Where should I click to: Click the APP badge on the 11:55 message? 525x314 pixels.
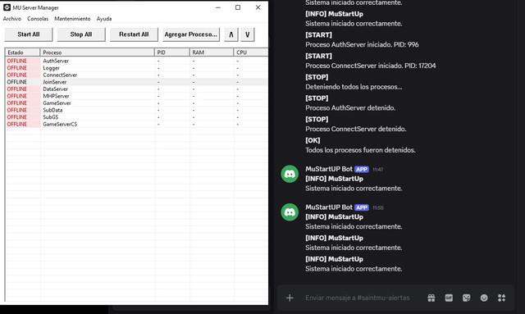[362, 207]
